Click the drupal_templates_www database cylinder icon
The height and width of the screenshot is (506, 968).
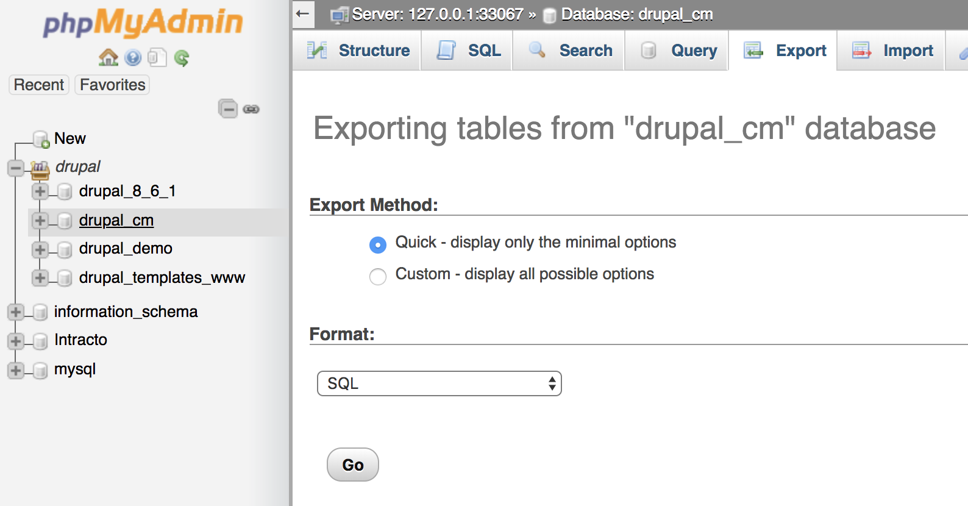coord(65,278)
